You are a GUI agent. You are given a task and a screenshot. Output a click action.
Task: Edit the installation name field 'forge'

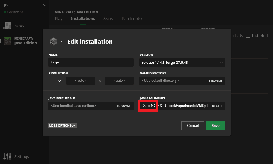click(x=91, y=62)
